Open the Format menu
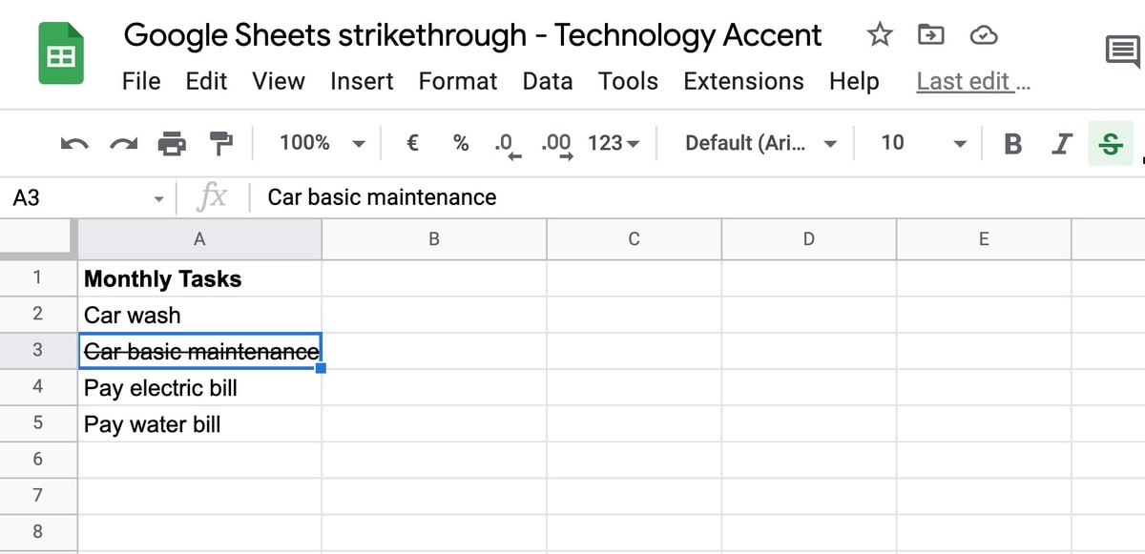 point(458,82)
